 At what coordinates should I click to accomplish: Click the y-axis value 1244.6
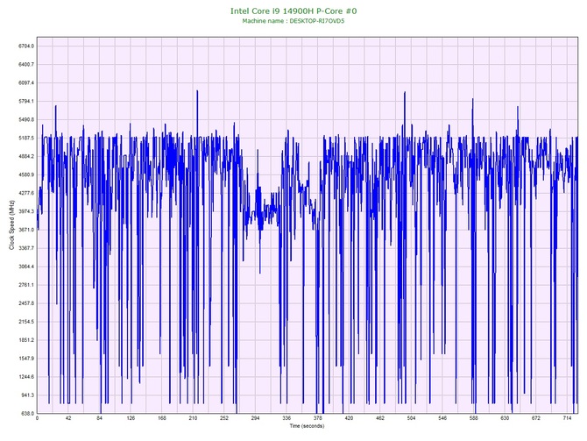click(x=26, y=377)
